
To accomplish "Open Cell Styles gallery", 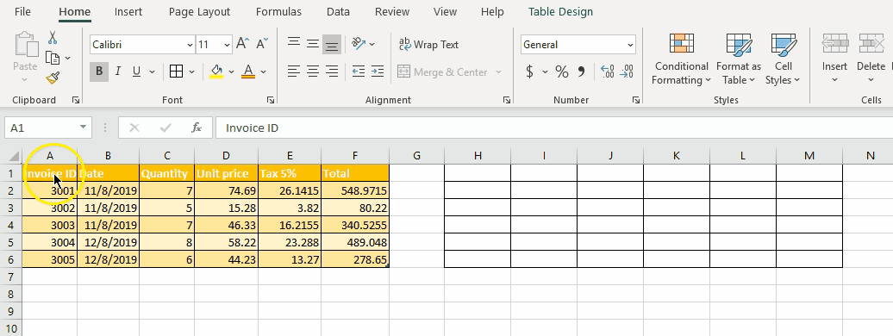I will (x=783, y=59).
